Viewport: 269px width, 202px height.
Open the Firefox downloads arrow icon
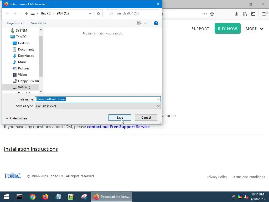click(x=236, y=14)
